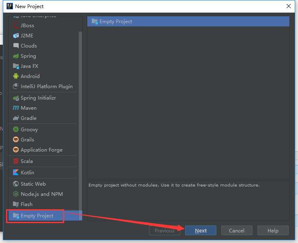Image resolution: width=298 pixels, height=243 pixels.
Task: Go to Next step
Action: [201, 230]
